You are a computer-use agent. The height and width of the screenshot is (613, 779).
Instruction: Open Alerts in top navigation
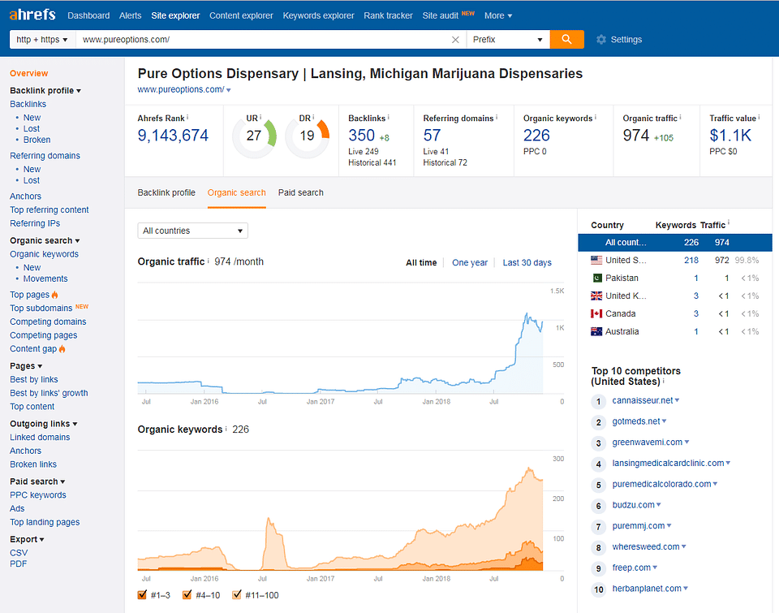pyautogui.click(x=130, y=15)
